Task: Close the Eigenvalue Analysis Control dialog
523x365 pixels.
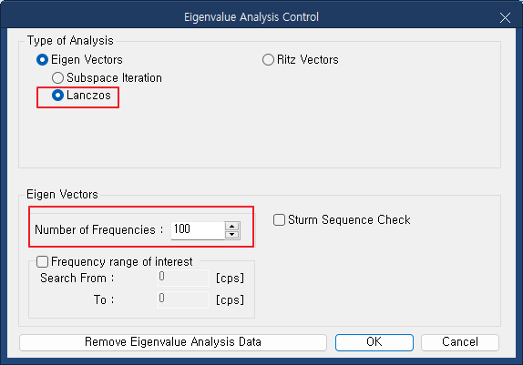Action: tap(505, 17)
